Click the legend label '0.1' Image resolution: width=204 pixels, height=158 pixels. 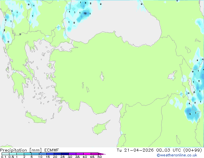pos(4,157)
